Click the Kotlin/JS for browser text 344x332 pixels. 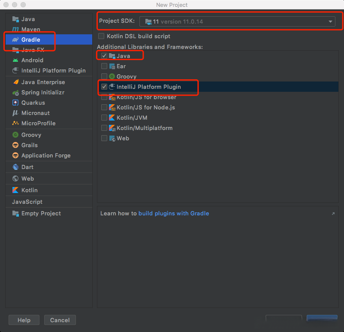tap(146, 97)
